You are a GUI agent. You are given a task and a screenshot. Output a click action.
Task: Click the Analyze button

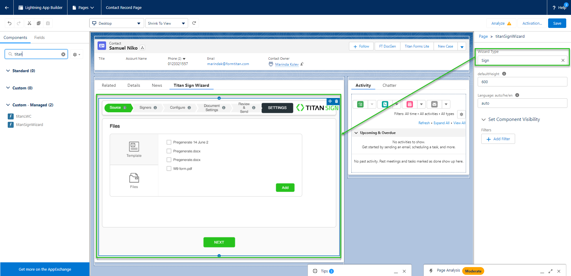tap(501, 23)
